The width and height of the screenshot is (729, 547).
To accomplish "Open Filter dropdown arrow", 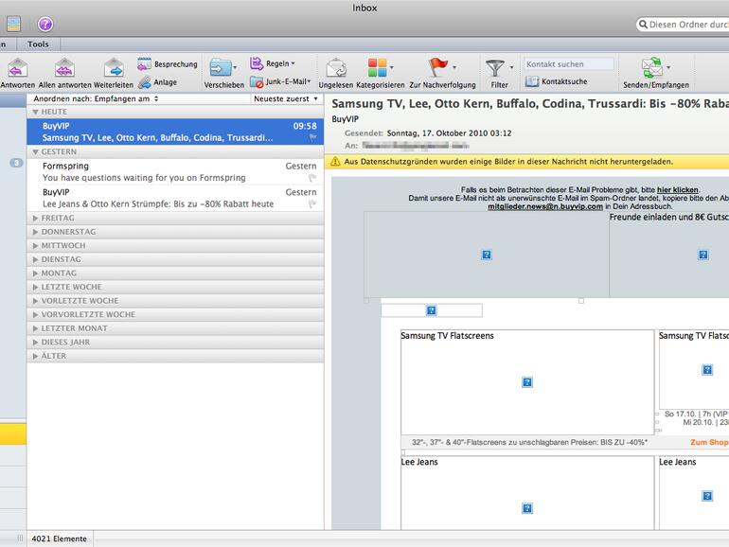I will coord(511,68).
